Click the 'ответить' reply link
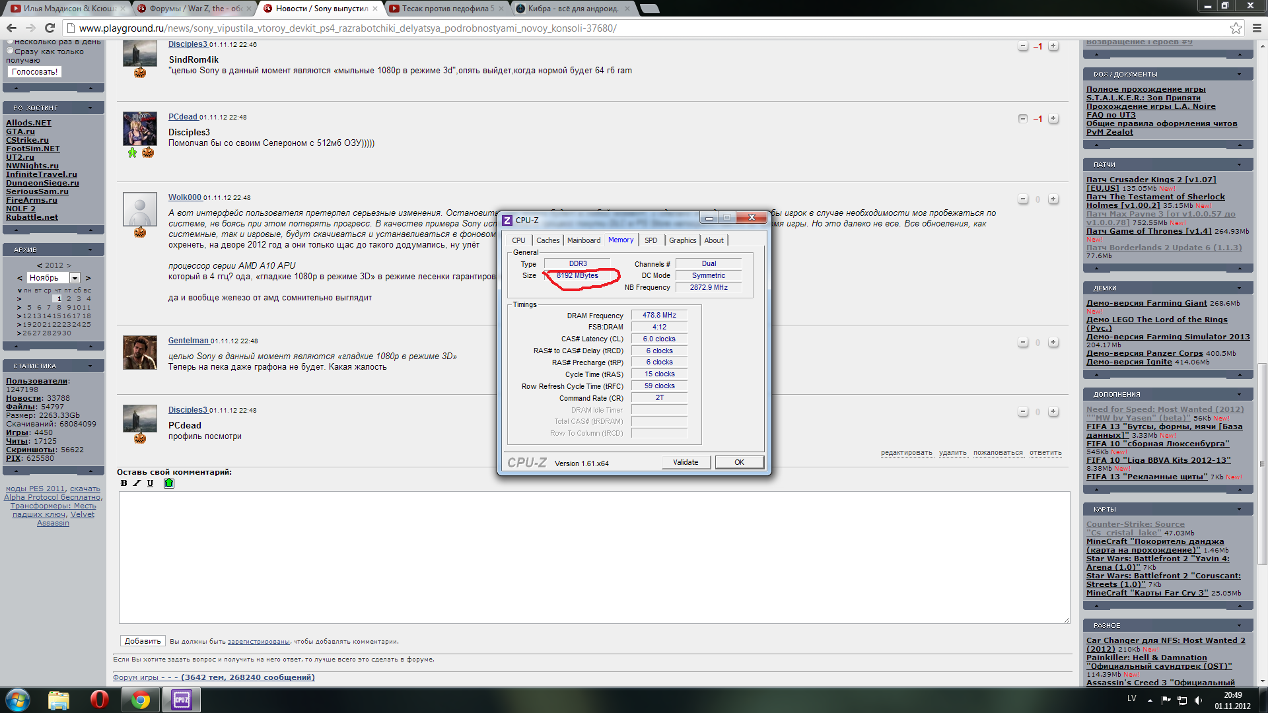The width and height of the screenshot is (1268, 713). coord(1045,453)
